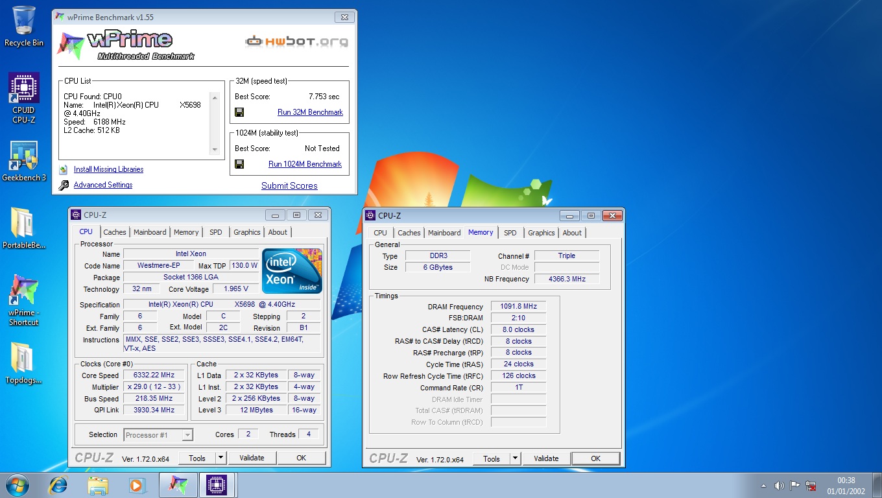Image resolution: width=882 pixels, height=498 pixels.
Task: Click the hwbot.org logo in wPrime
Action: tap(296, 41)
